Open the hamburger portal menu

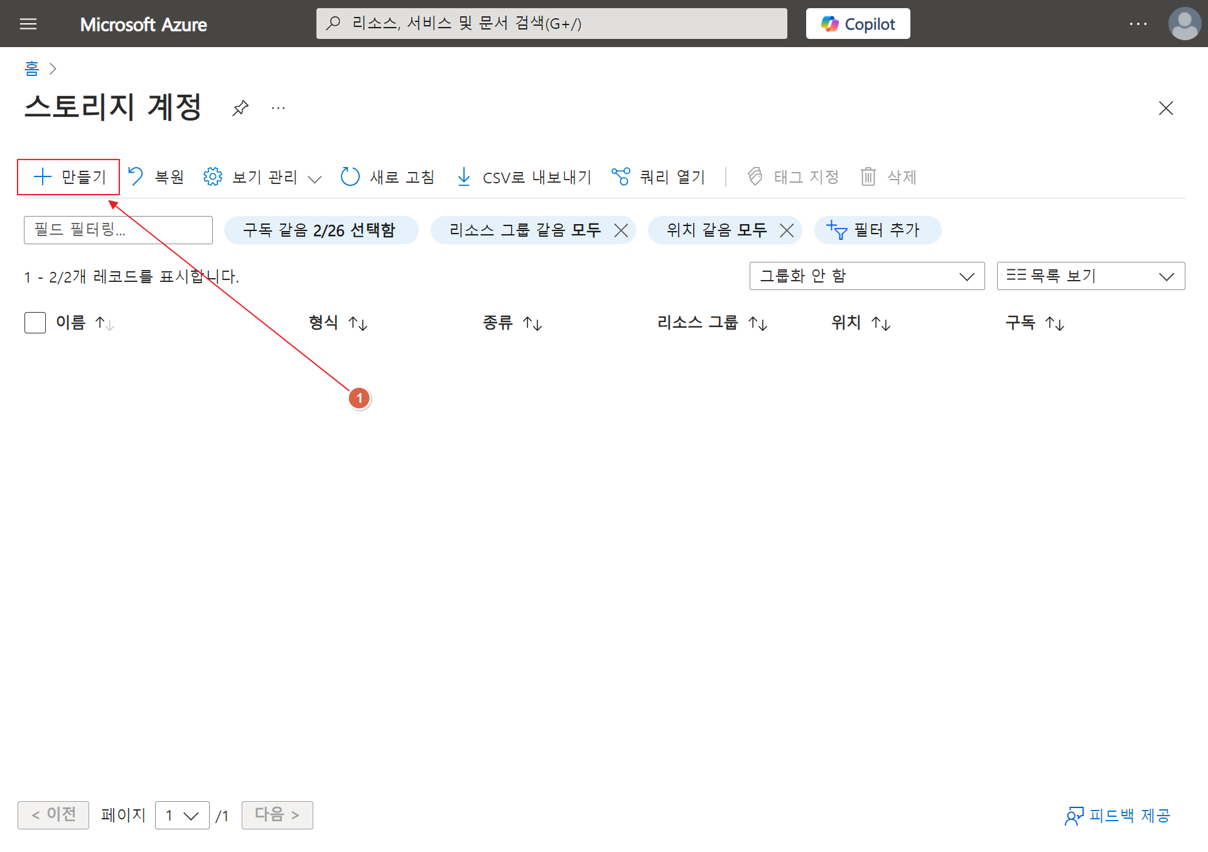pos(28,24)
